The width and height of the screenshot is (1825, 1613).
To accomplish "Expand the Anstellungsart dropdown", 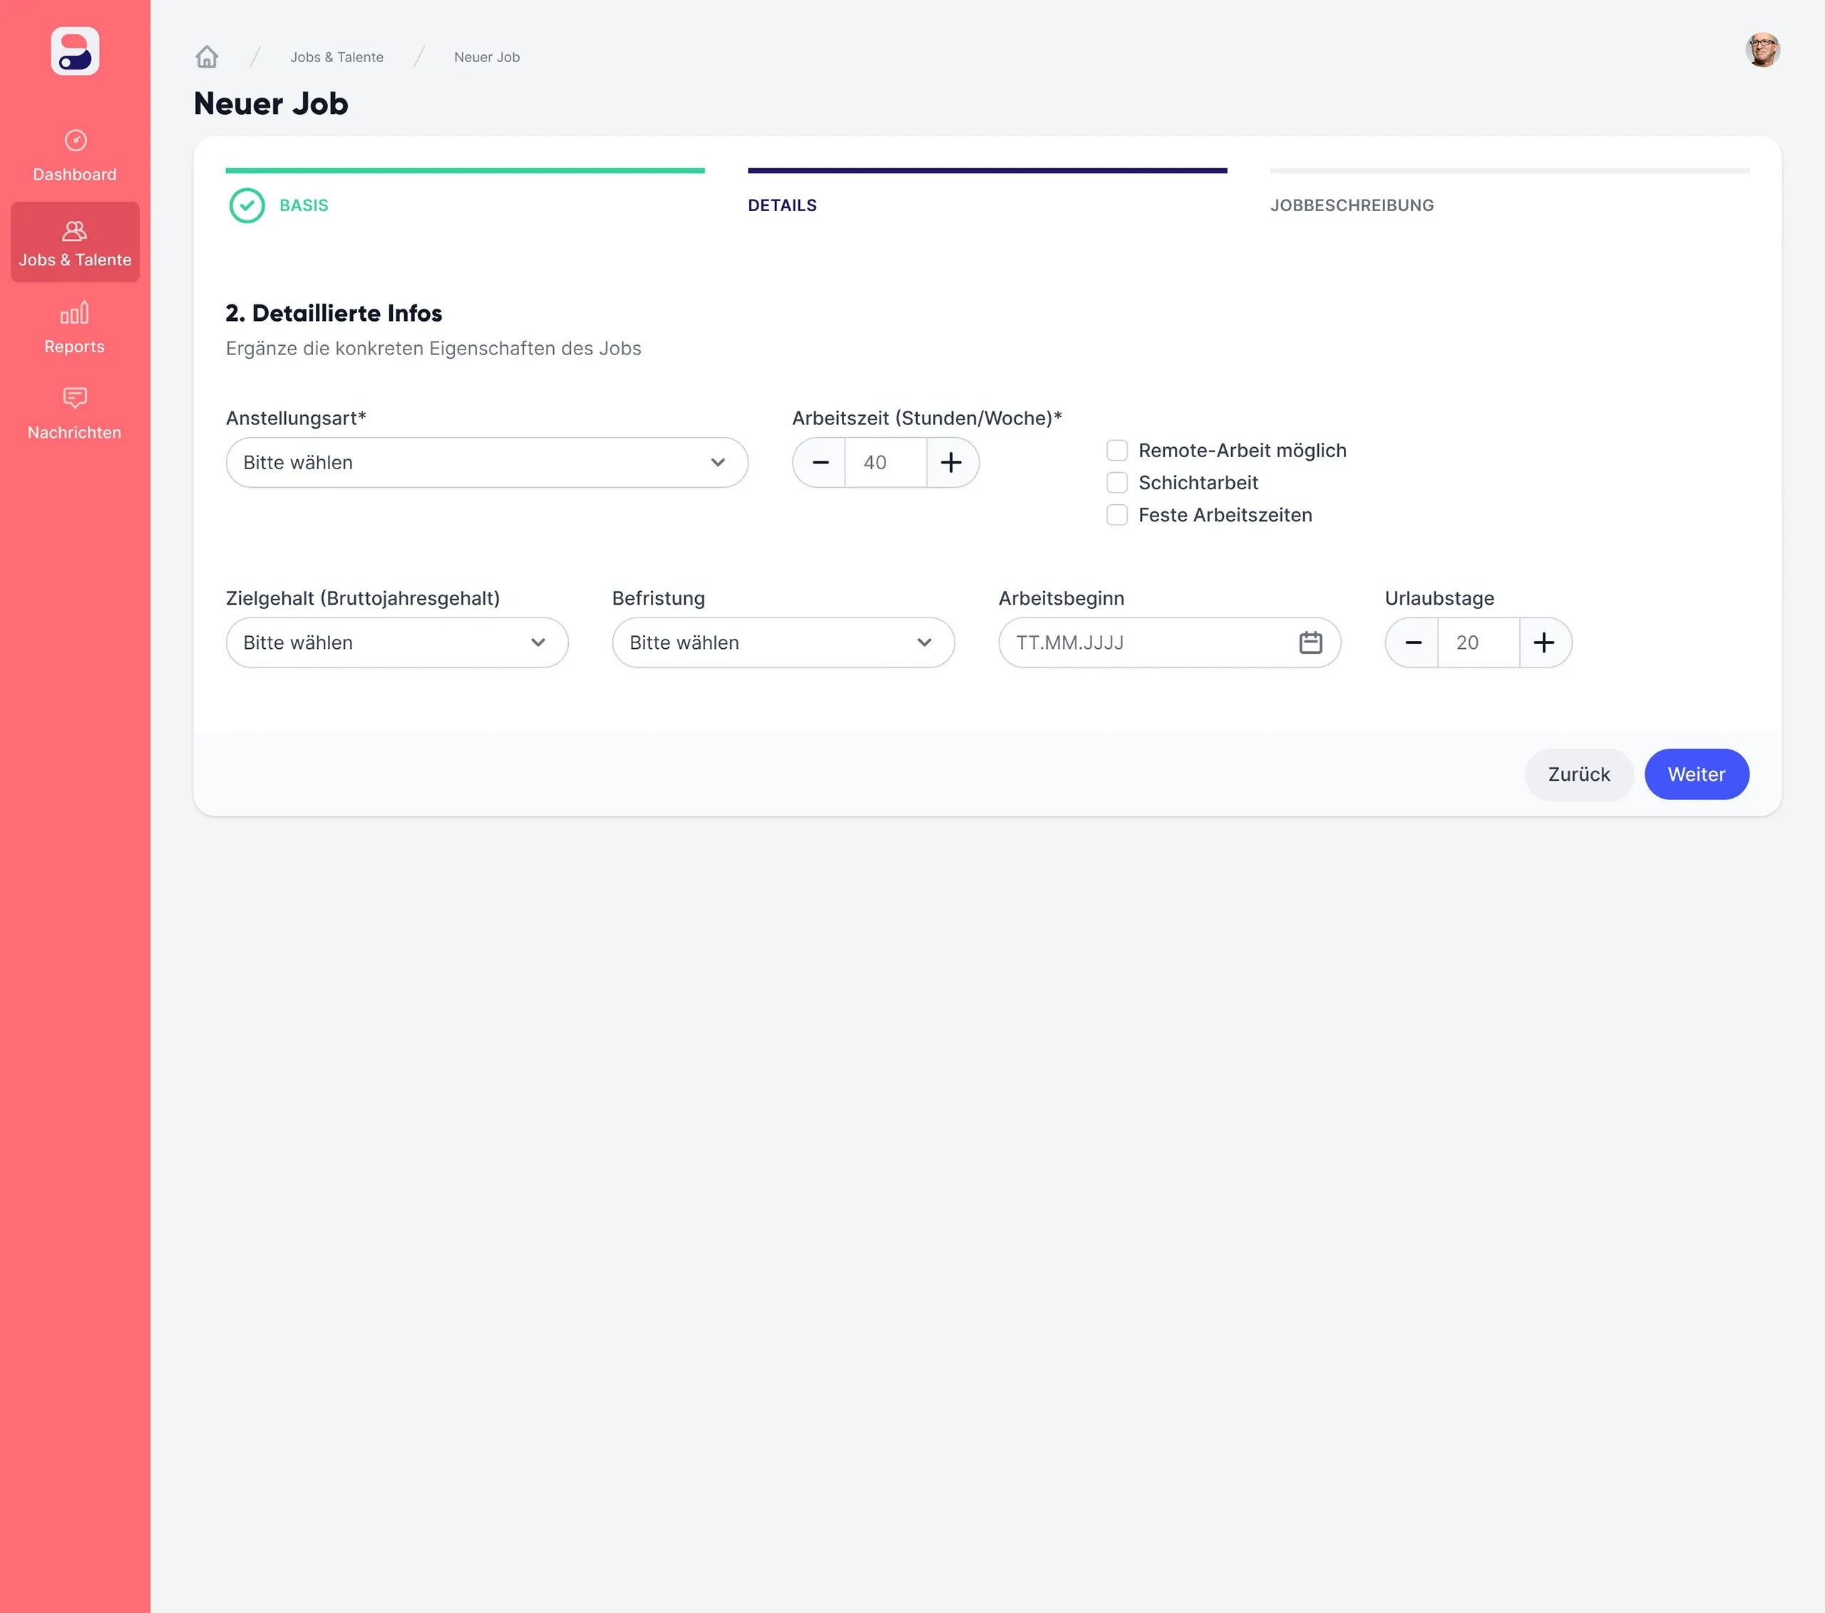I will 487,463.
